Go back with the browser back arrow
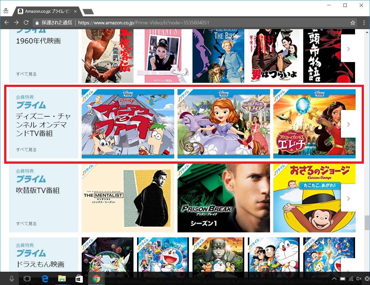The height and width of the screenshot is (285, 370). 7,22
